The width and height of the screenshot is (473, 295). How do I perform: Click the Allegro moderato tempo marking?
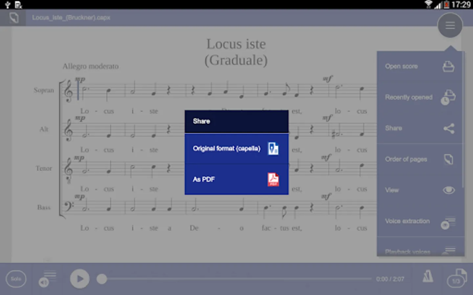coord(91,66)
